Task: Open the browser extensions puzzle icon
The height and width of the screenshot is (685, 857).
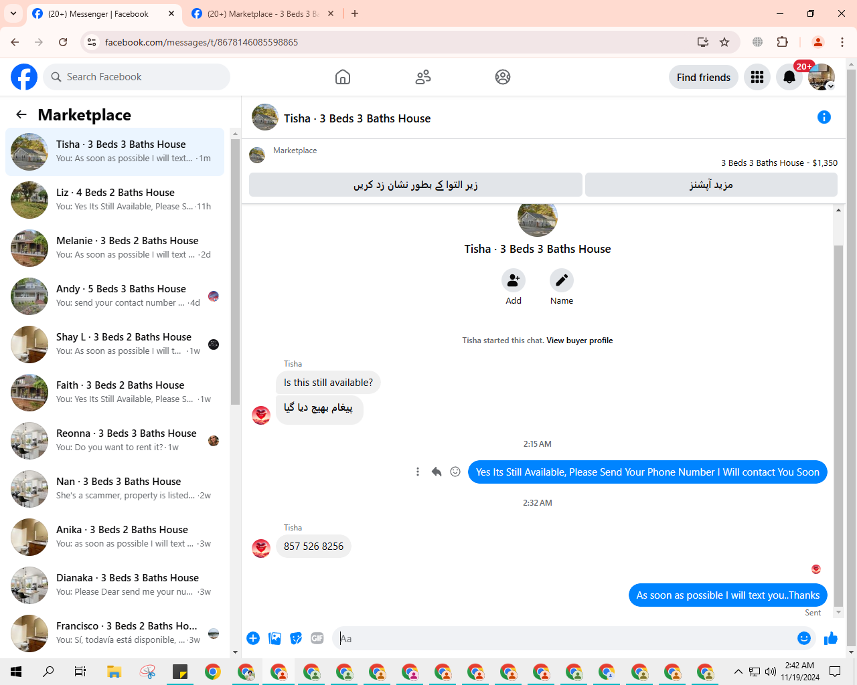Action: [x=782, y=42]
